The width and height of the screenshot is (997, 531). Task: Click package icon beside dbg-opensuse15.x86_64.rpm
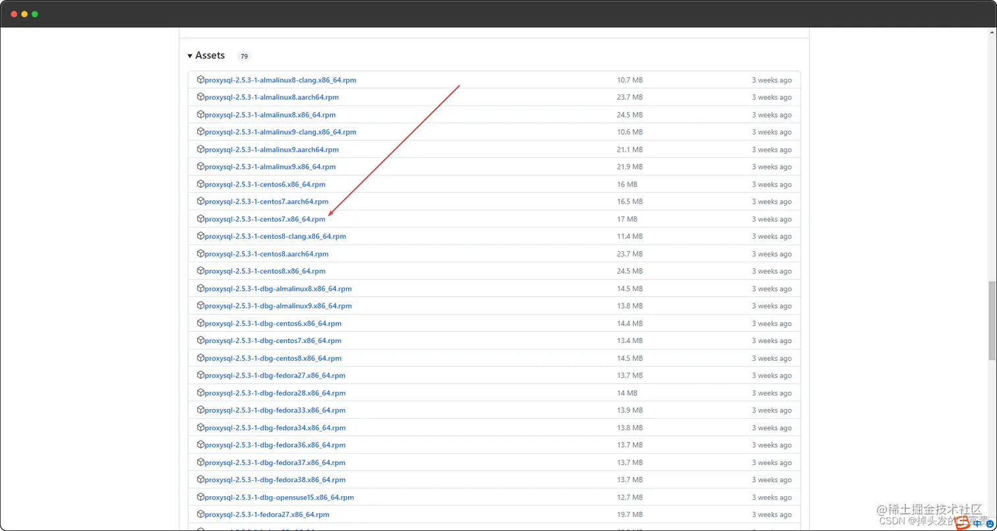pos(200,497)
